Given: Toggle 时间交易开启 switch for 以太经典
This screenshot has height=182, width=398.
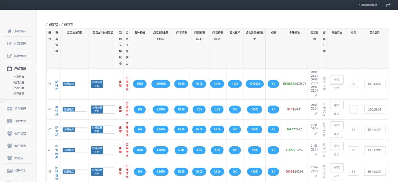Looking at the screenshot, I should tap(103, 150).
